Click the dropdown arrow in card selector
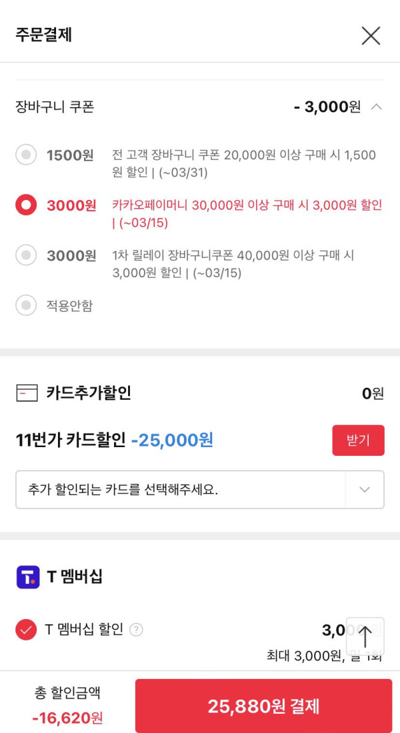Screen dimensions: 400x733 (365, 490)
